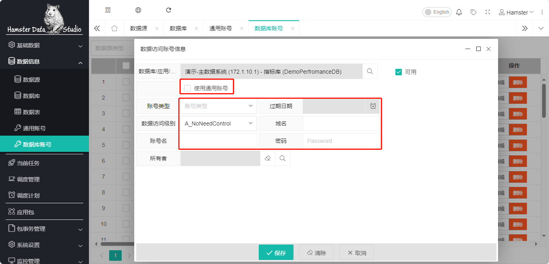Open the expiry date picker clock icon
This screenshot has height=264, width=549.
click(373, 106)
